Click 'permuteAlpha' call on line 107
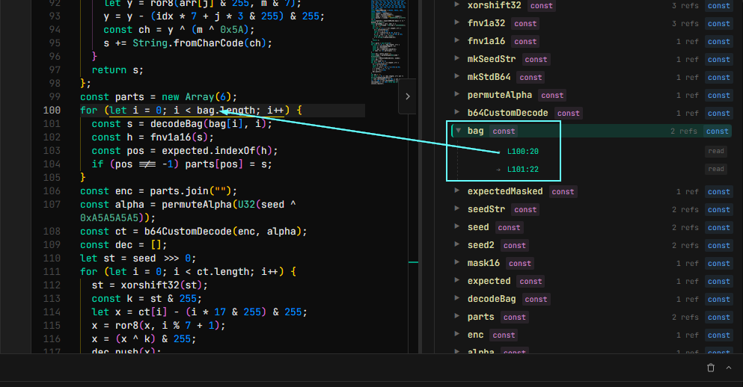This screenshot has height=387, width=743. [197, 205]
